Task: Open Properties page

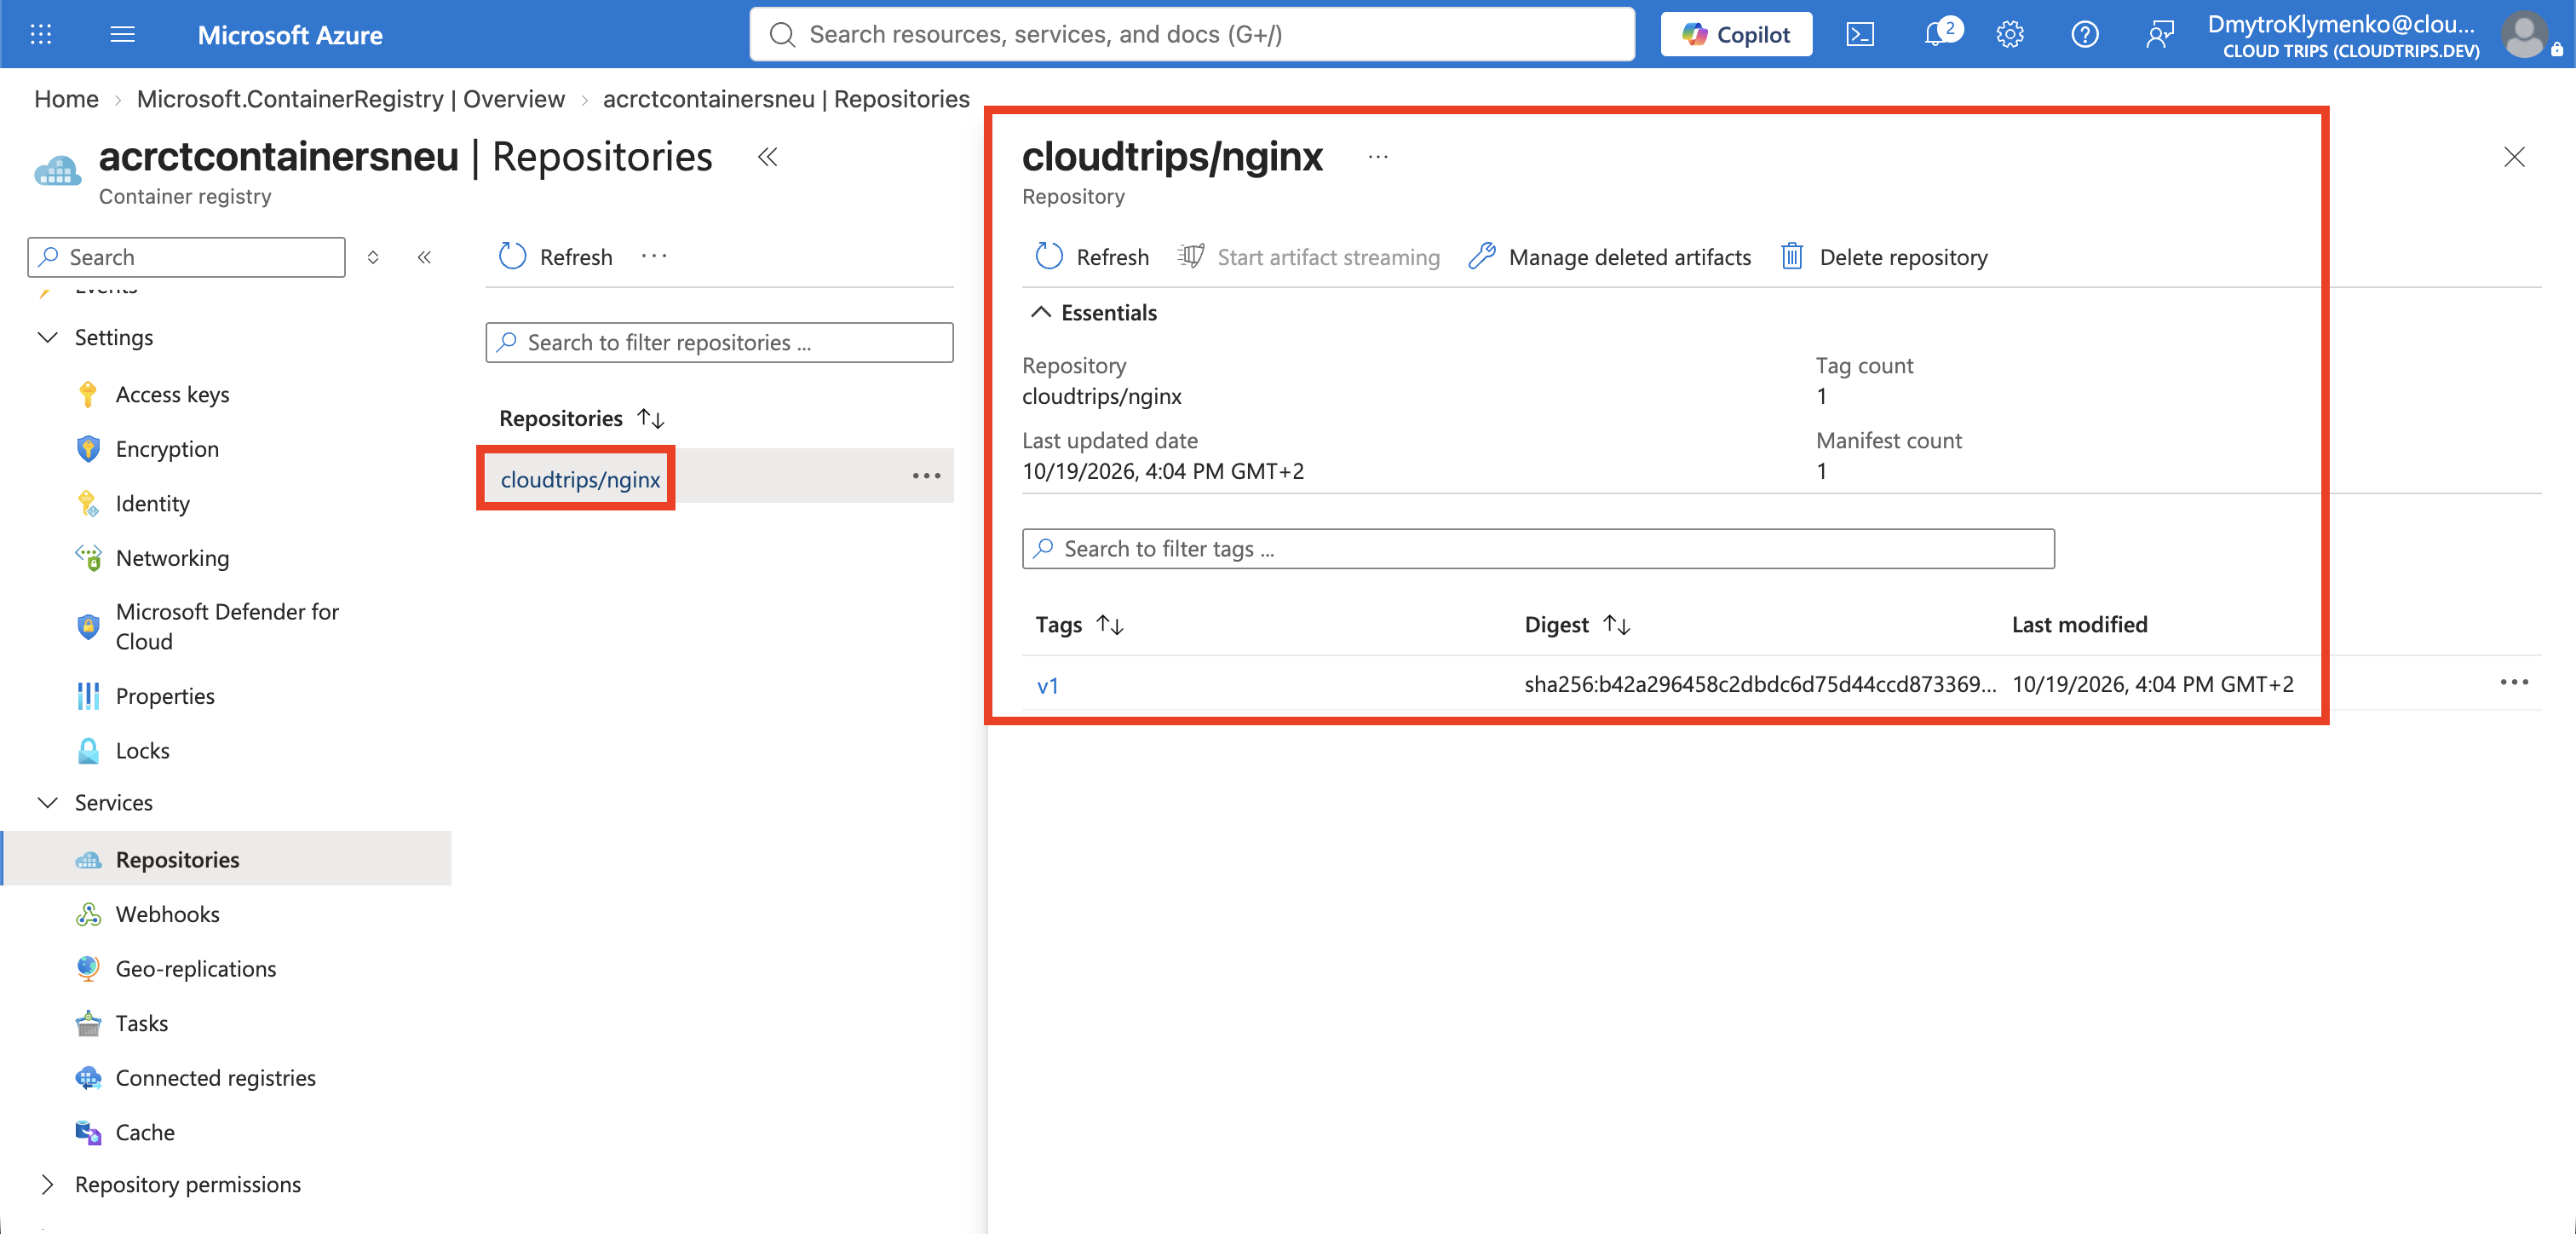Action: coord(165,695)
